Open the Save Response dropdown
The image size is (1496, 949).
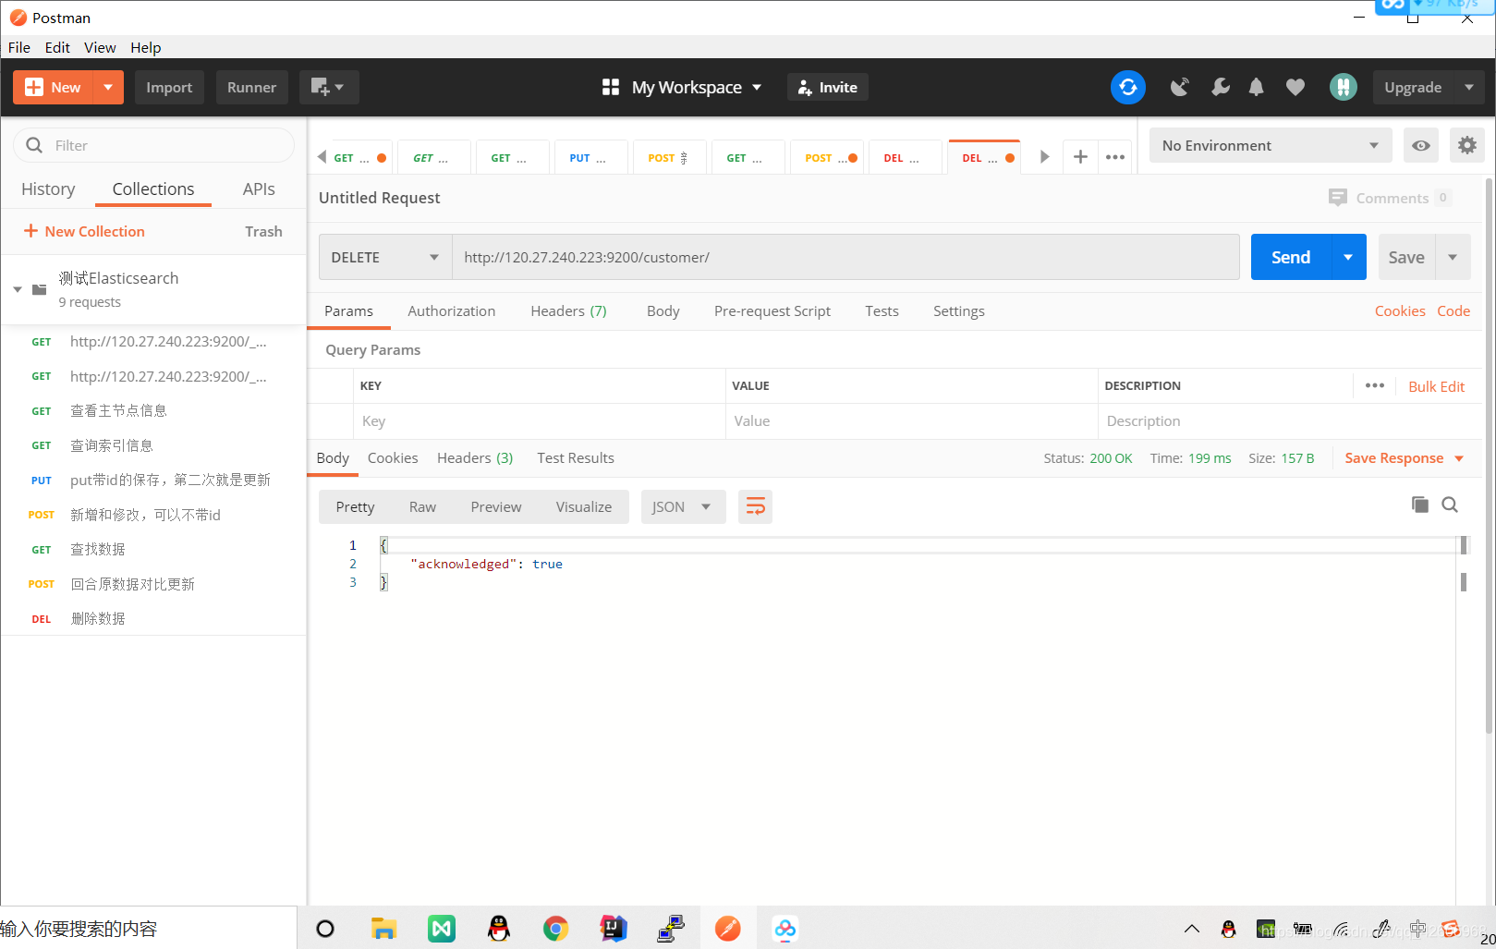click(x=1405, y=458)
